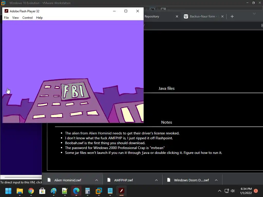
Task: Switch to the Repository browser tab
Action: coord(152,16)
